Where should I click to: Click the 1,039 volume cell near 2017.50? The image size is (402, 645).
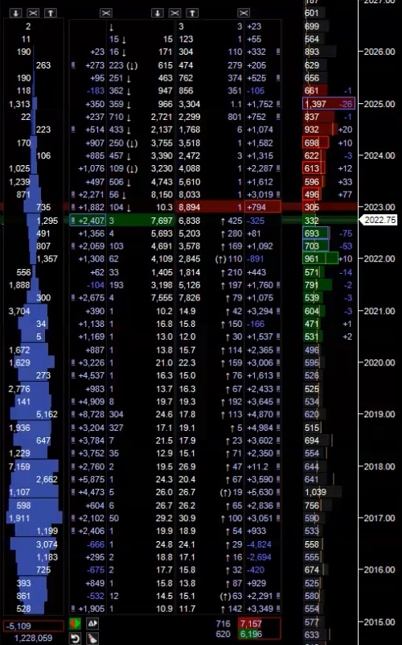pyautogui.click(x=315, y=492)
